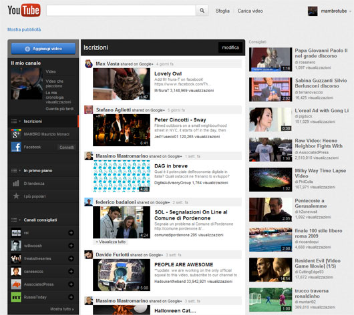The width and height of the screenshot is (354, 315).
Task: Click the freaktheseries channel avatar
Action: (x=16, y=258)
